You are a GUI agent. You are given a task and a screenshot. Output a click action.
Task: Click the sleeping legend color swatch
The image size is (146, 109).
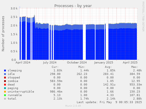point(5,71)
